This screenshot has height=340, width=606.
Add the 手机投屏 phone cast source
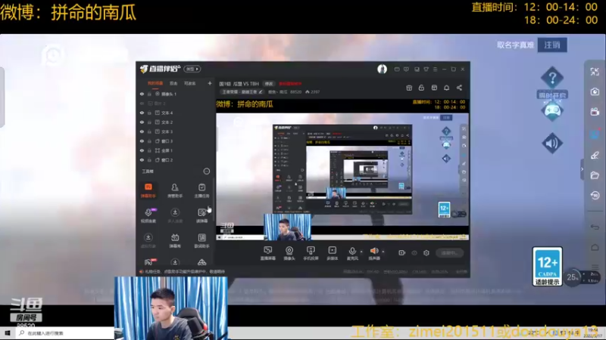311,253
